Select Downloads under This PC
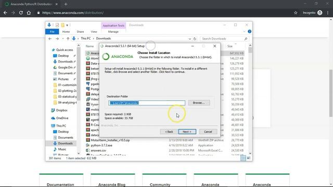333x187 pixels. pyautogui.click(x=65, y=143)
